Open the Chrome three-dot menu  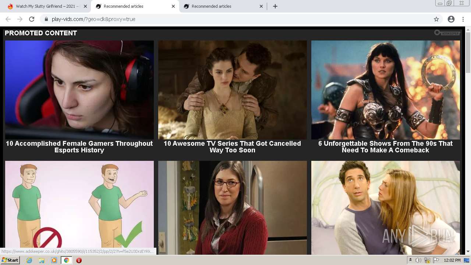(x=463, y=19)
